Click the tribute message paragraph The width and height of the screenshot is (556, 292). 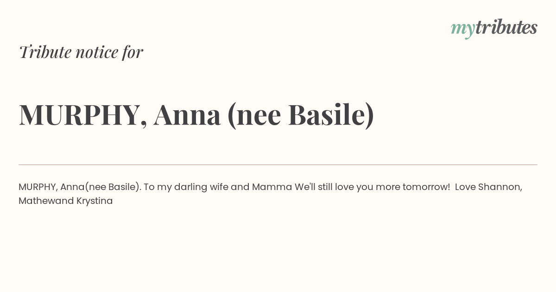[271, 194]
